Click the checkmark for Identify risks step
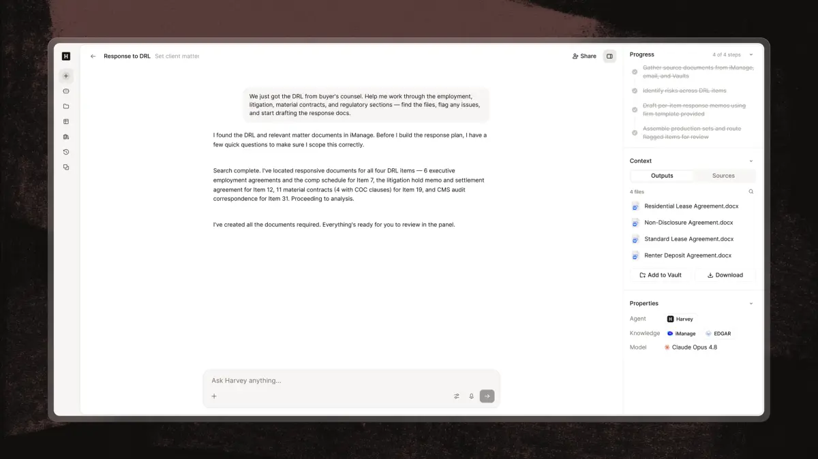818x459 pixels. point(635,91)
